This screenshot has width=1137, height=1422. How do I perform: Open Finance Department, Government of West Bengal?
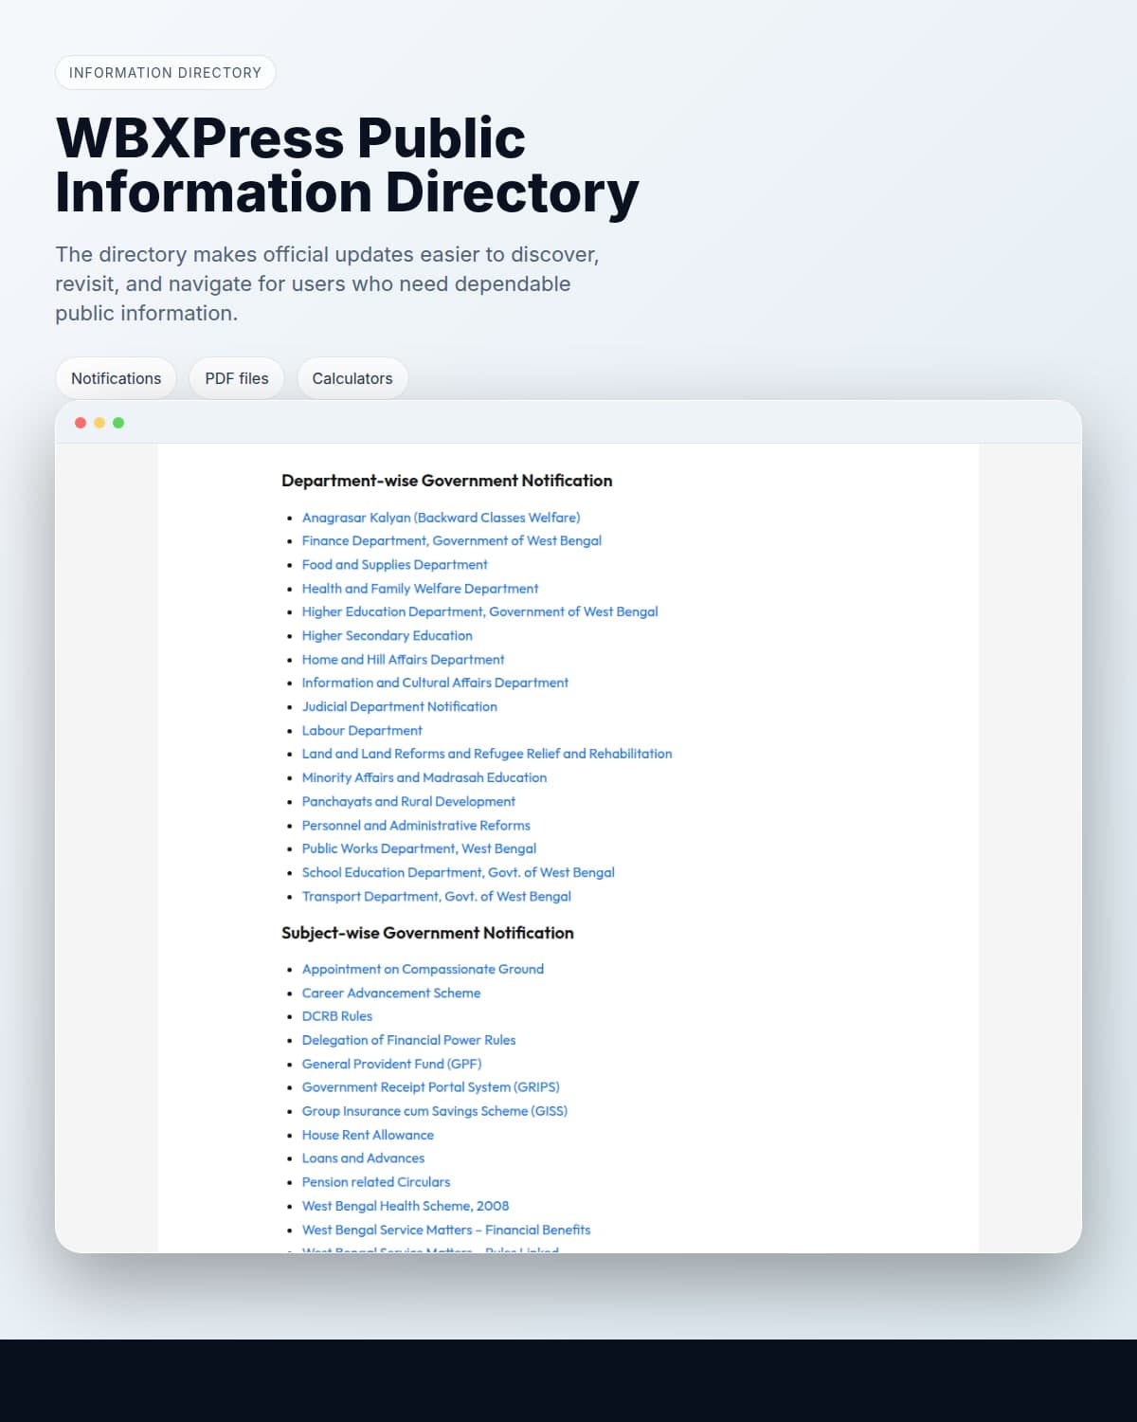[x=451, y=540]
